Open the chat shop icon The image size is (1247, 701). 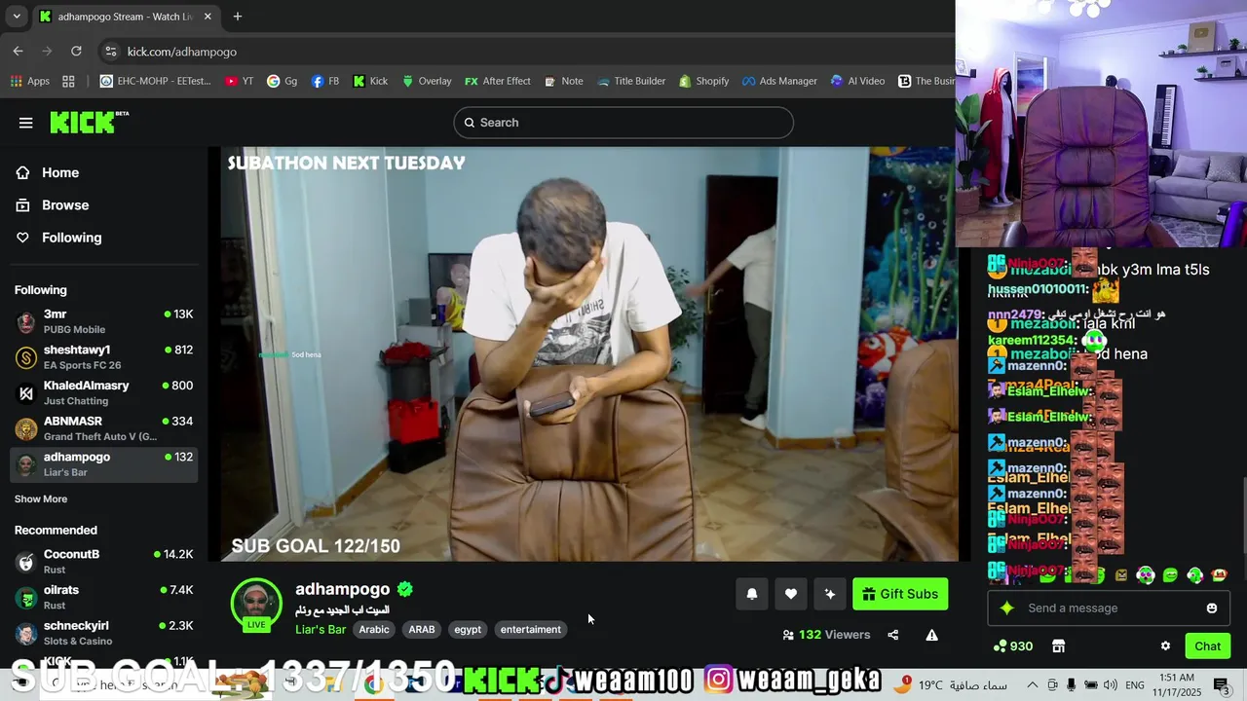coord(1059,646)
